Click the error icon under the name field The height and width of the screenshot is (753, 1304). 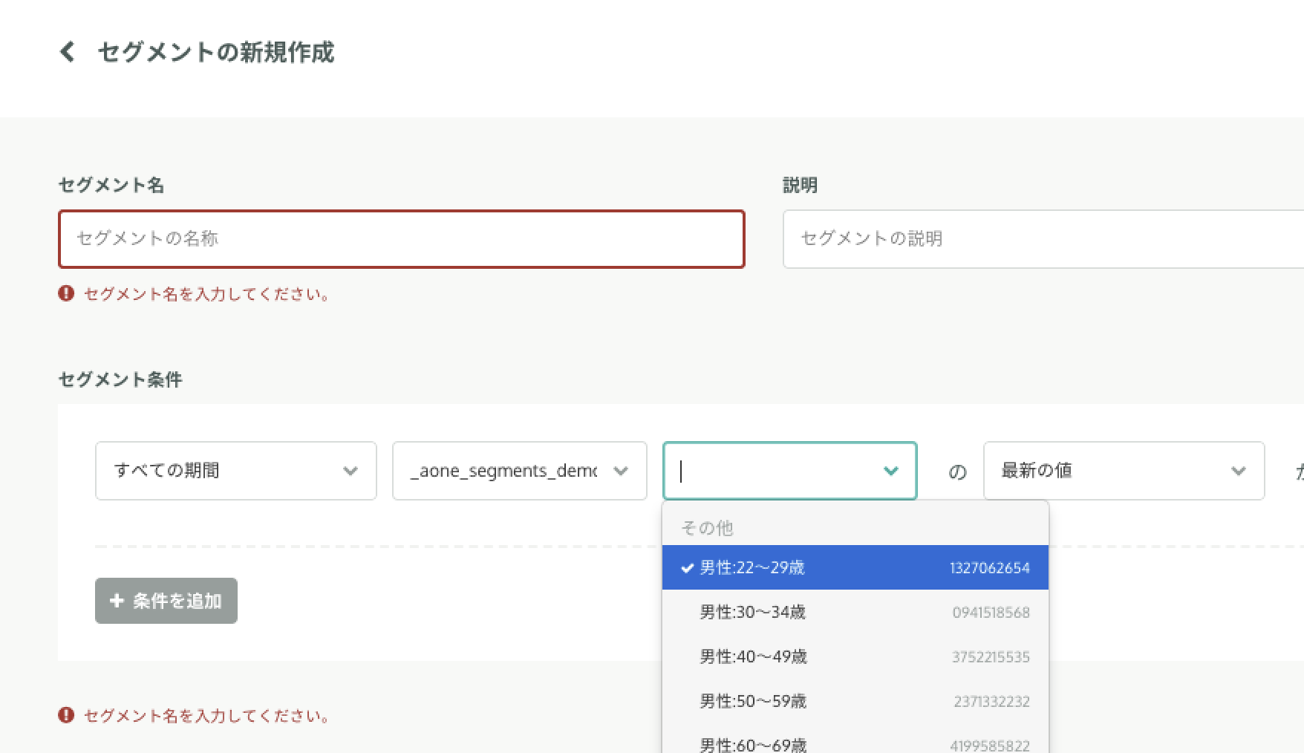click(x=66, y=293)
